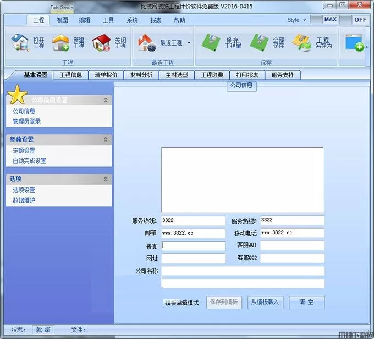The height and width of the screenshot is (339, 374).
Task: Create a new project via 新建工程 icon
Action: click(61, 43)
